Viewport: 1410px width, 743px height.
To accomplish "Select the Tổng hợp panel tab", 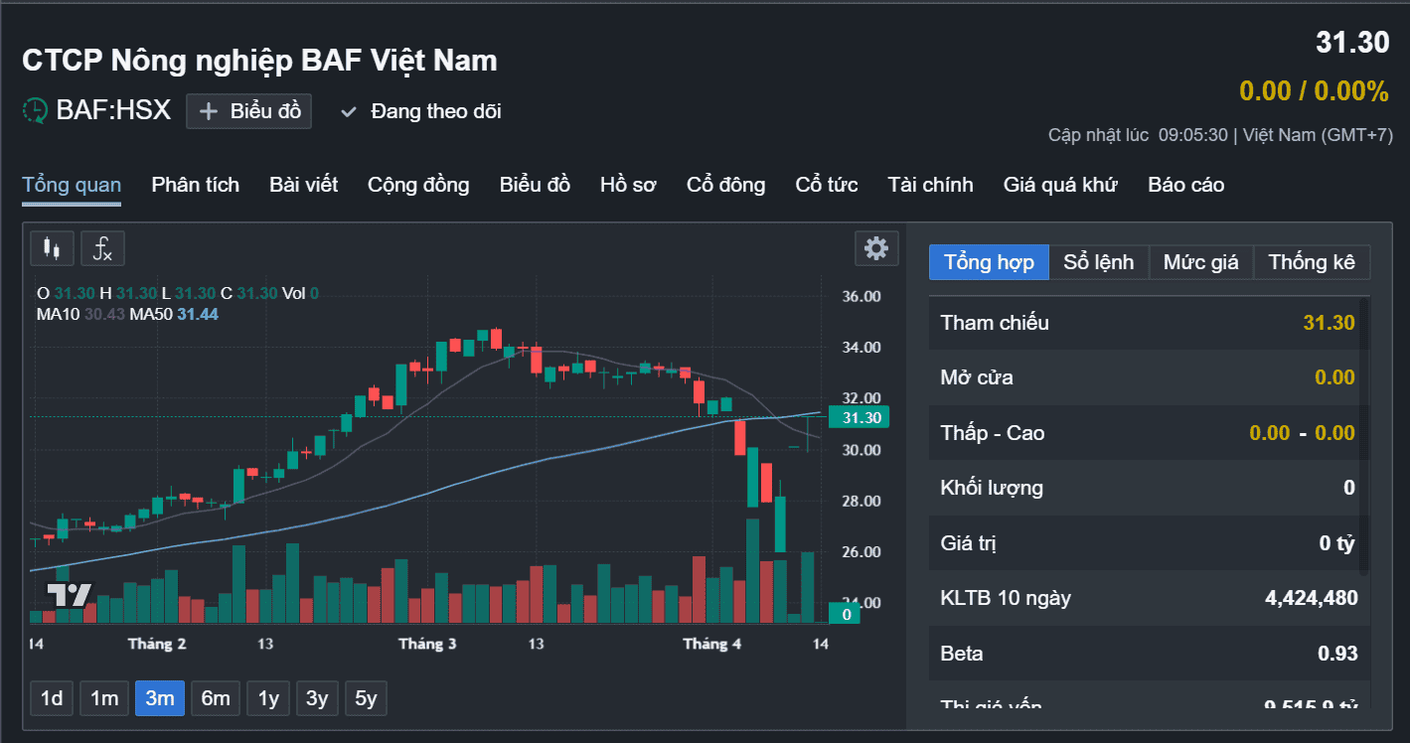I will (x=989, y=262).
